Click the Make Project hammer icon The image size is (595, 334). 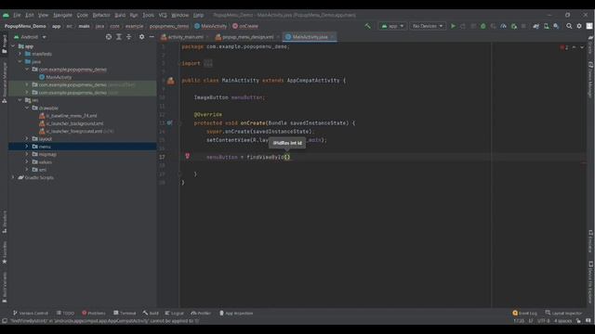coord(368,26)
